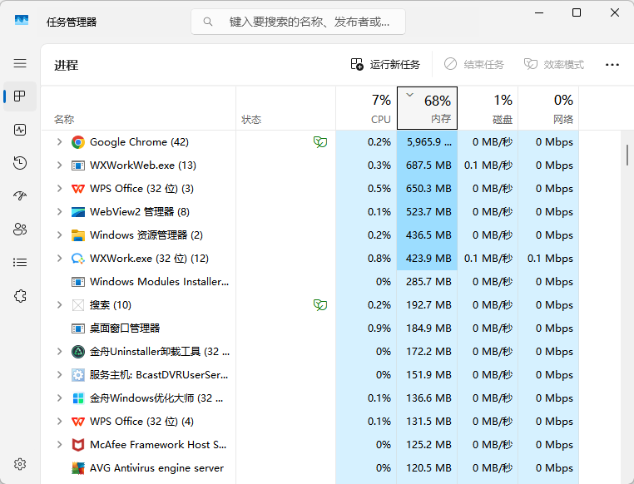Select the 桌面窗口管理器 process row
Image resolution: width=634 pixels, height=484 pixels.
point(310,328)
